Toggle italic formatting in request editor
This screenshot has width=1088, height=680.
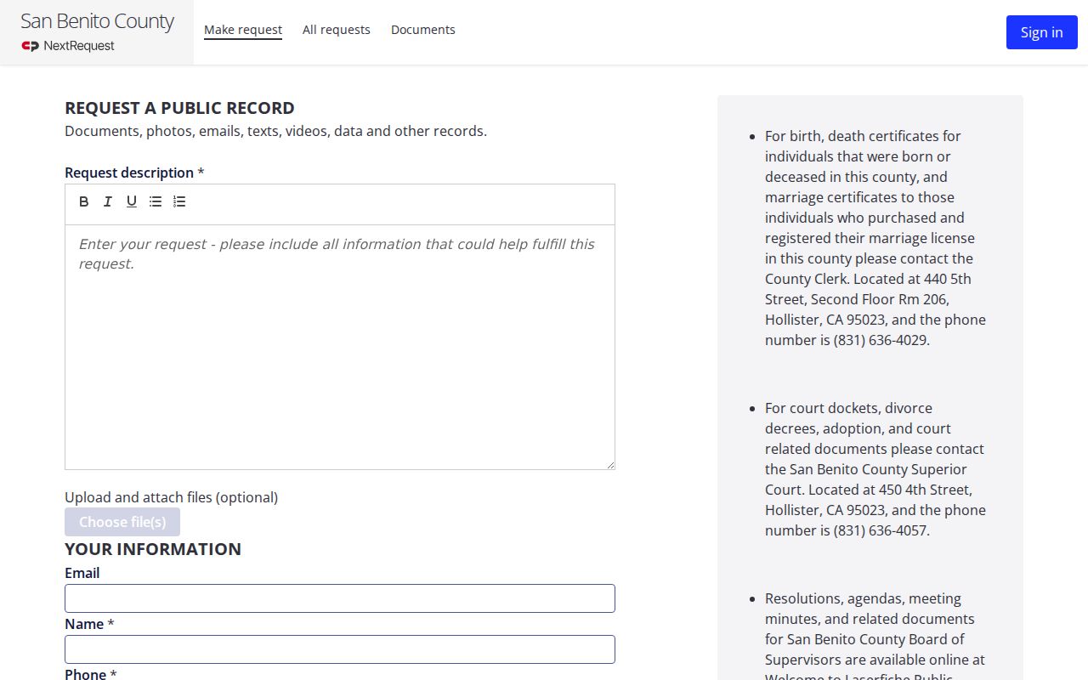click(x=108, y=201)
